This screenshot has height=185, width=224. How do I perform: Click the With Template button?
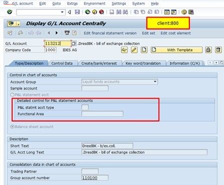(x=177, y=50)
